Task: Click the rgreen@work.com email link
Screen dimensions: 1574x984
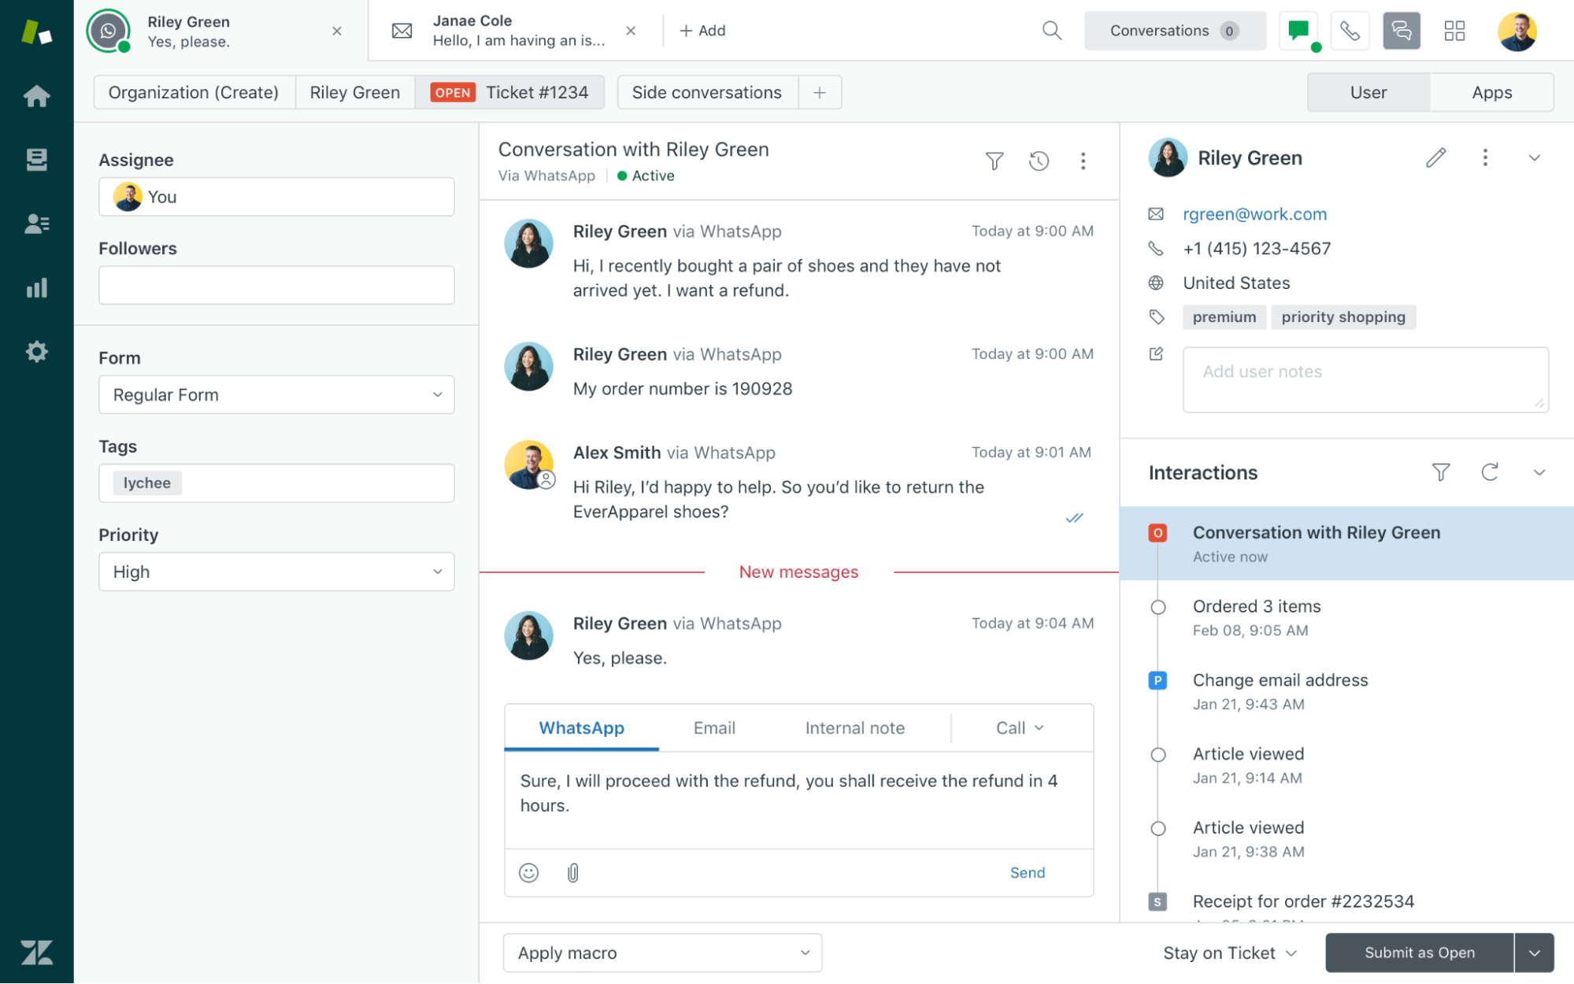Action: [x=1254, y=214]
